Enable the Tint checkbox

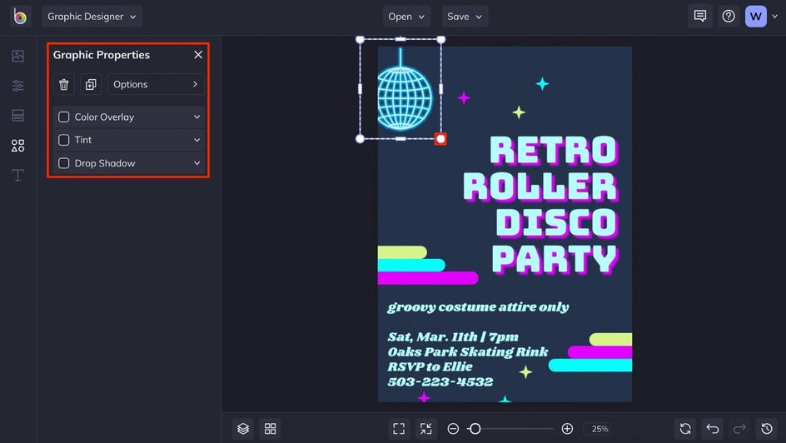(63, 140)
